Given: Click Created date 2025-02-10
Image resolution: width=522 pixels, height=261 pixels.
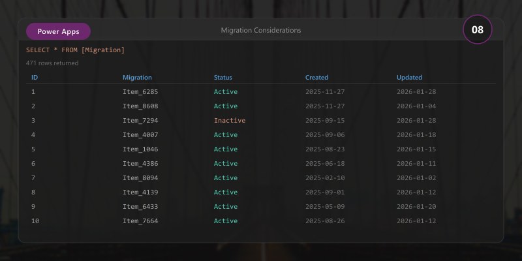Looking at the screenshot, I should coord(325,177).
